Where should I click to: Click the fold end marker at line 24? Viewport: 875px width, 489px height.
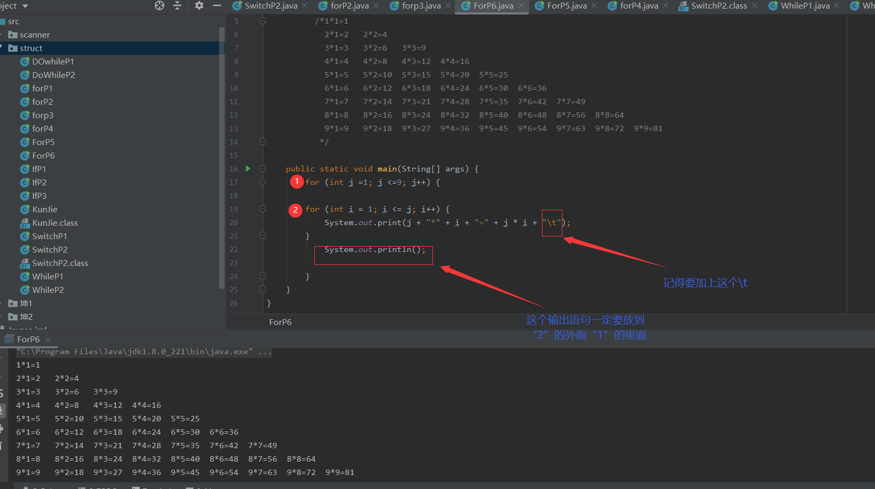point(263,276)
